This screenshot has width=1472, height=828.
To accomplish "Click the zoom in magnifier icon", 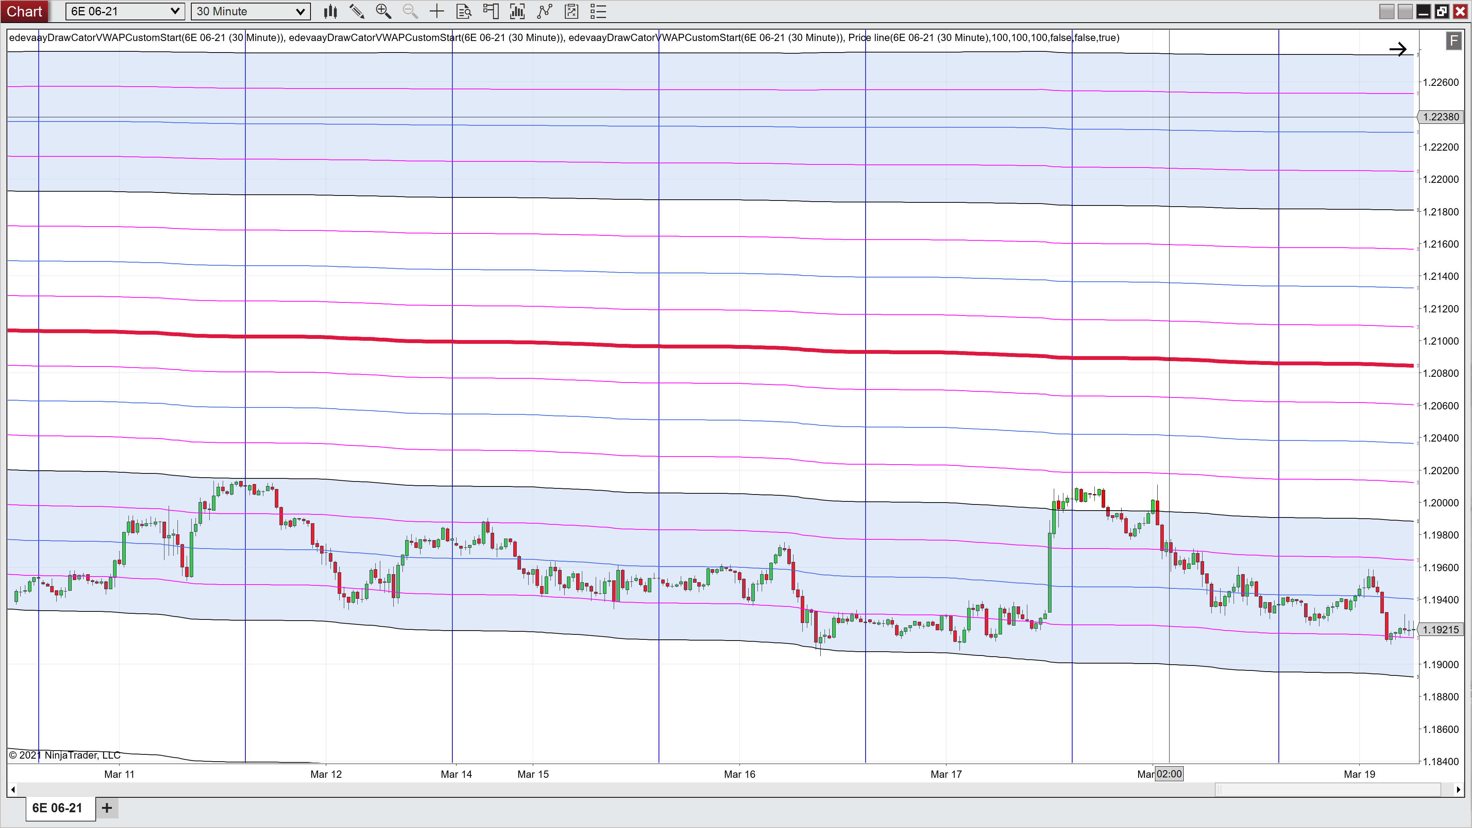I will 383,11.
